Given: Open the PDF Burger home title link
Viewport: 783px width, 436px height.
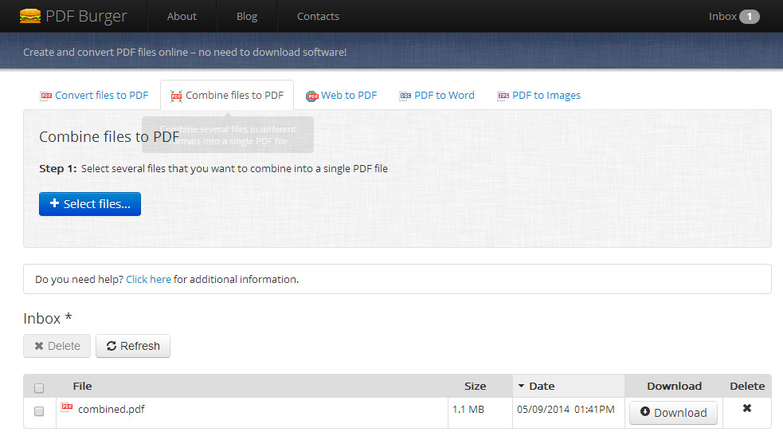Looking at the screenshot, I should (86, 16).
